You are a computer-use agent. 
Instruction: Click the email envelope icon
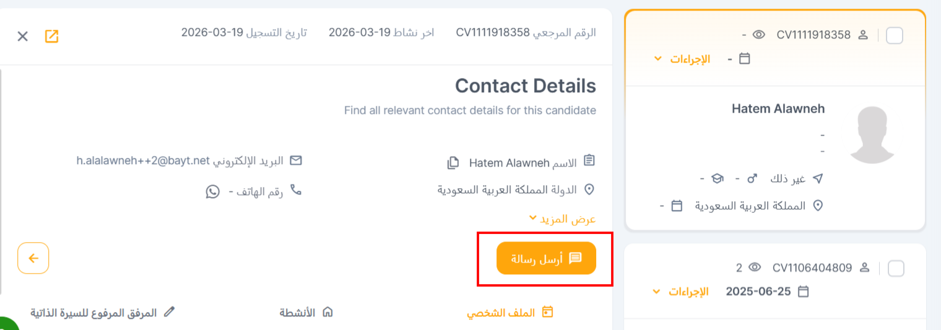point(296,161)
